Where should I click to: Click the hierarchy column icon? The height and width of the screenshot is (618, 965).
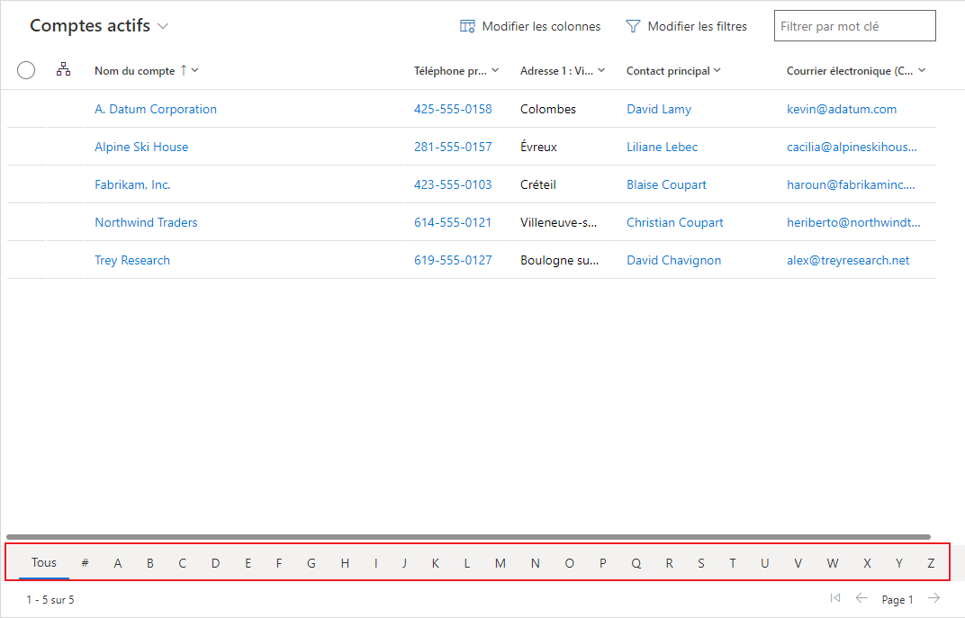pos(63,69)
